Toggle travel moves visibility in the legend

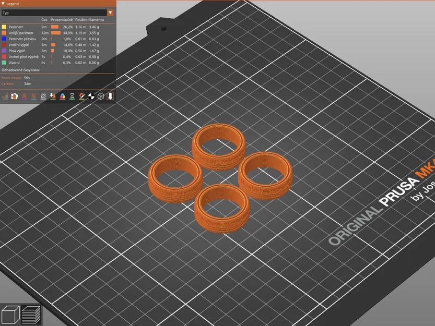[x=4, y=95]
